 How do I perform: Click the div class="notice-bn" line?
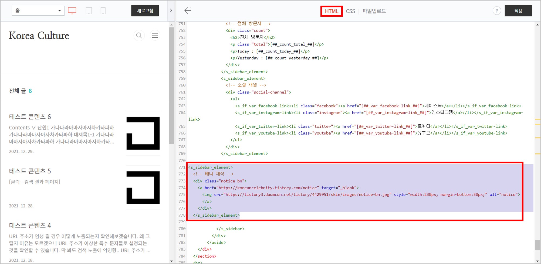(x=220, y=181)
